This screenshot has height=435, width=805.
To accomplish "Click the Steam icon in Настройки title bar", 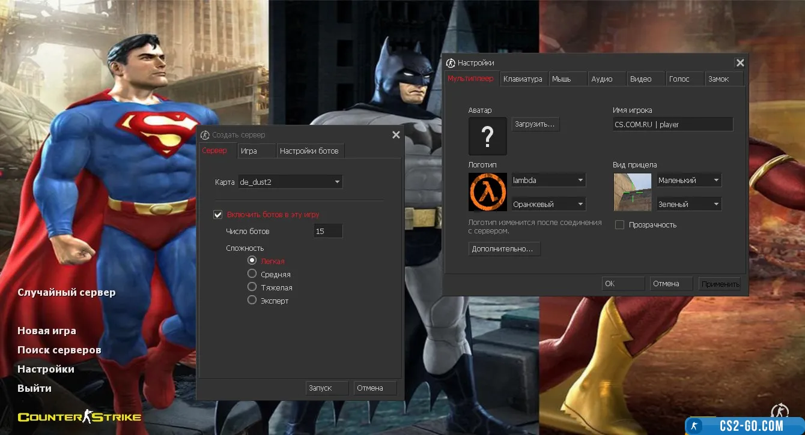I will (451, 63).
